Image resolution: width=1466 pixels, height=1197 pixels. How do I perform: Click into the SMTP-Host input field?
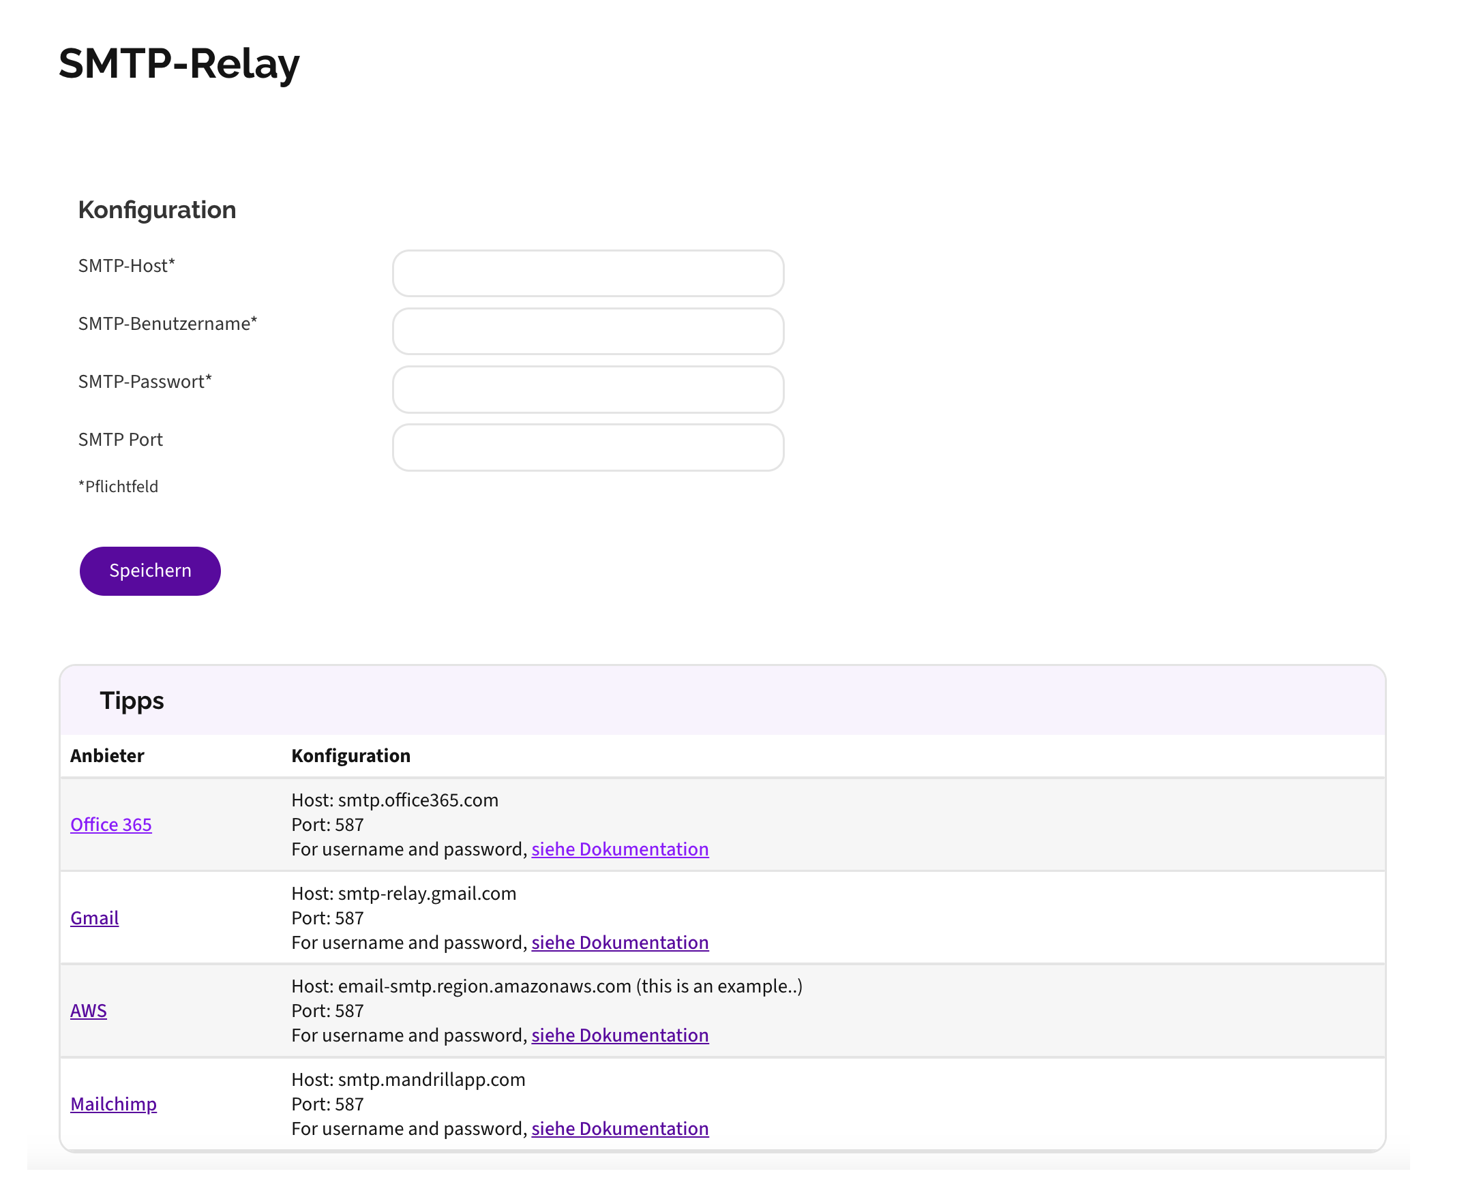coord(588,274)
